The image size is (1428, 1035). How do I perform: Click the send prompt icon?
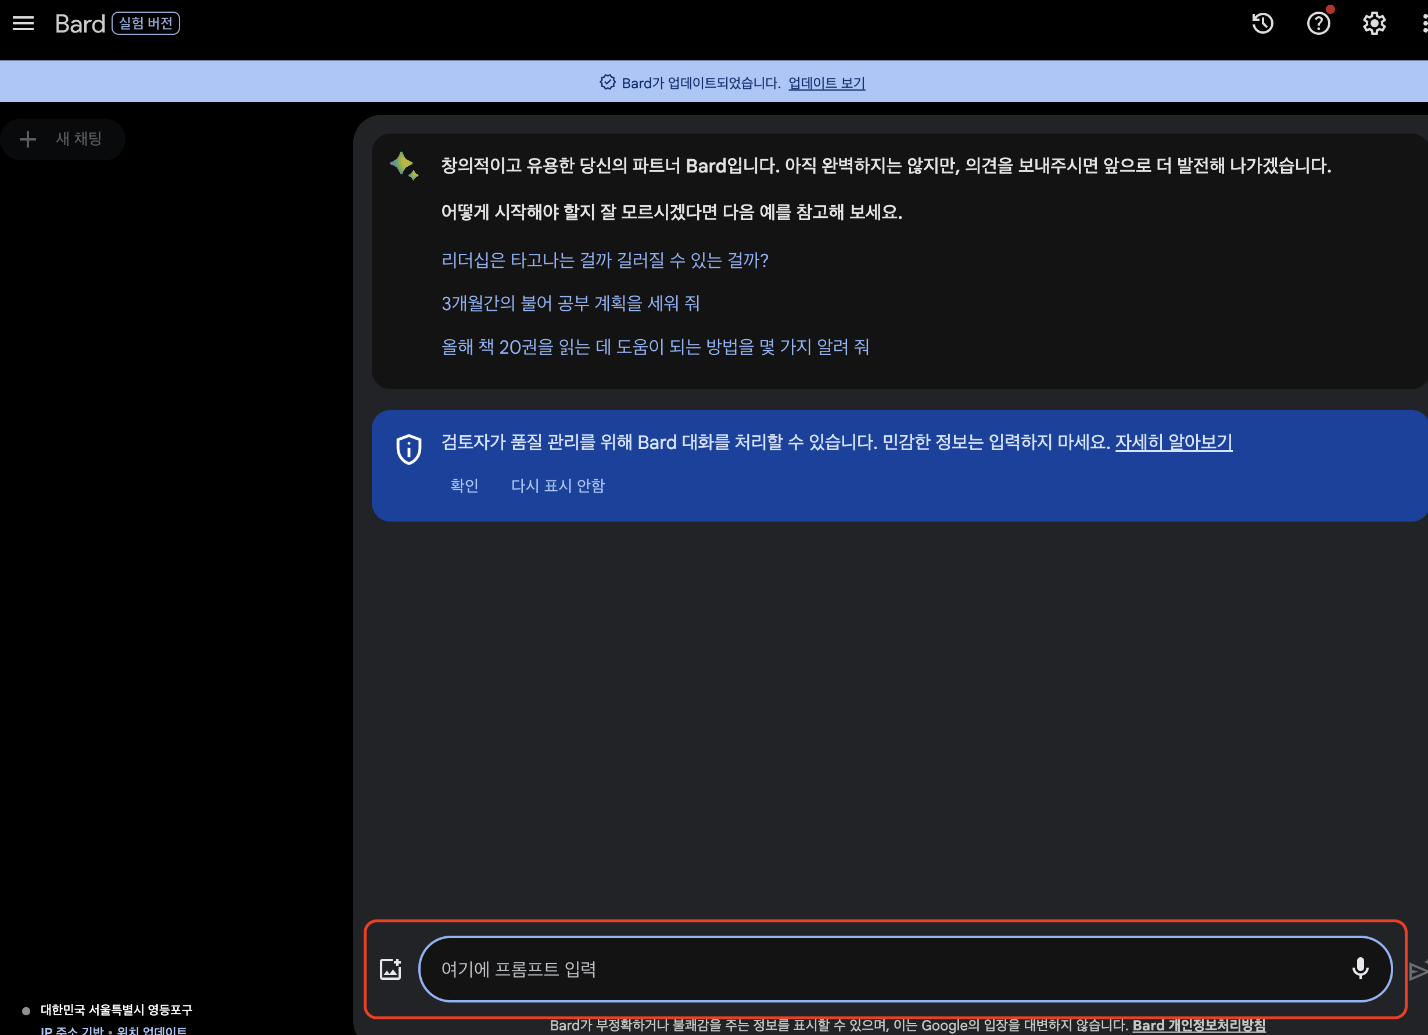[x=1418, y=970]
